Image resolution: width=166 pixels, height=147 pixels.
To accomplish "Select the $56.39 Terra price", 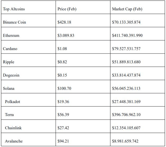I will coord(63,115).
